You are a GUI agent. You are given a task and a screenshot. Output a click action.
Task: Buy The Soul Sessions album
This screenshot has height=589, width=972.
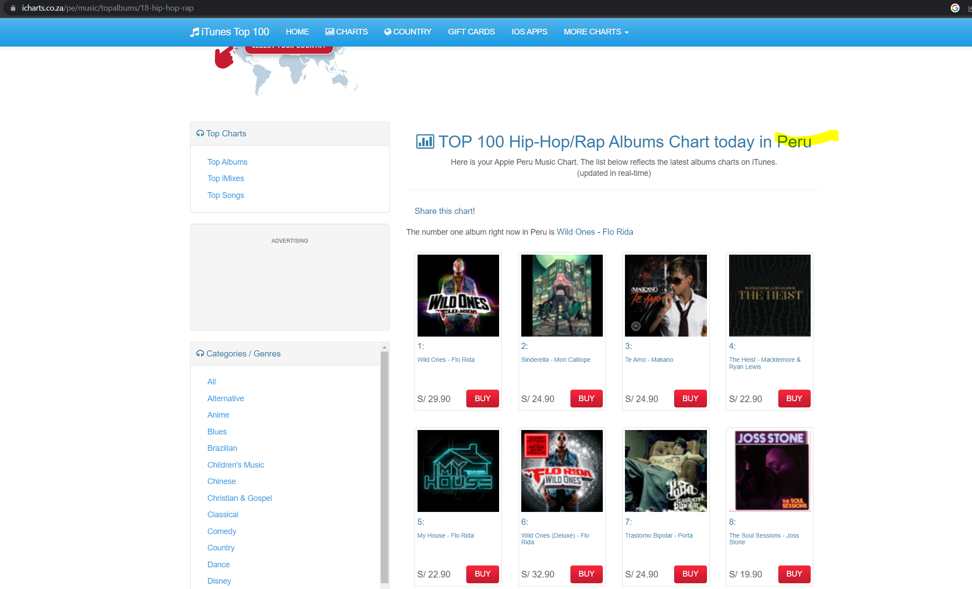click(794, 574)
